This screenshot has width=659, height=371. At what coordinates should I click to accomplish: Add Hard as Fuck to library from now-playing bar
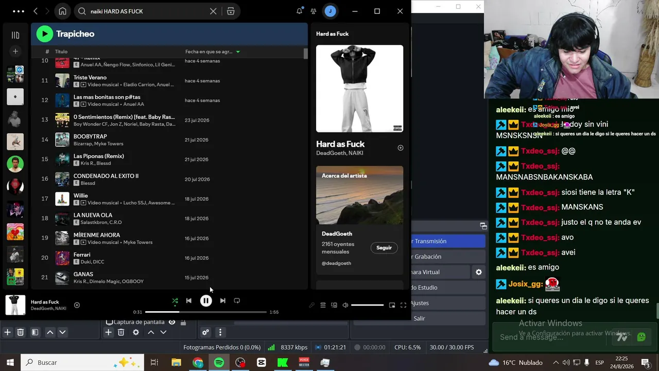click(x=77, y=305)
